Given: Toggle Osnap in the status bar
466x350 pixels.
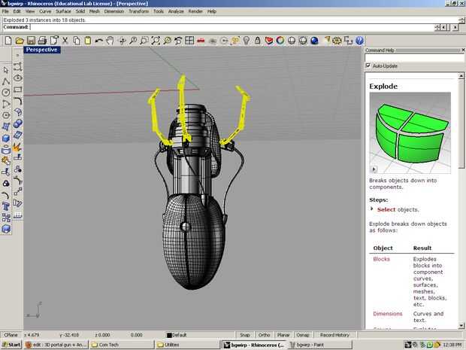Looking at the screenshot, I should (x=303, y=335).
